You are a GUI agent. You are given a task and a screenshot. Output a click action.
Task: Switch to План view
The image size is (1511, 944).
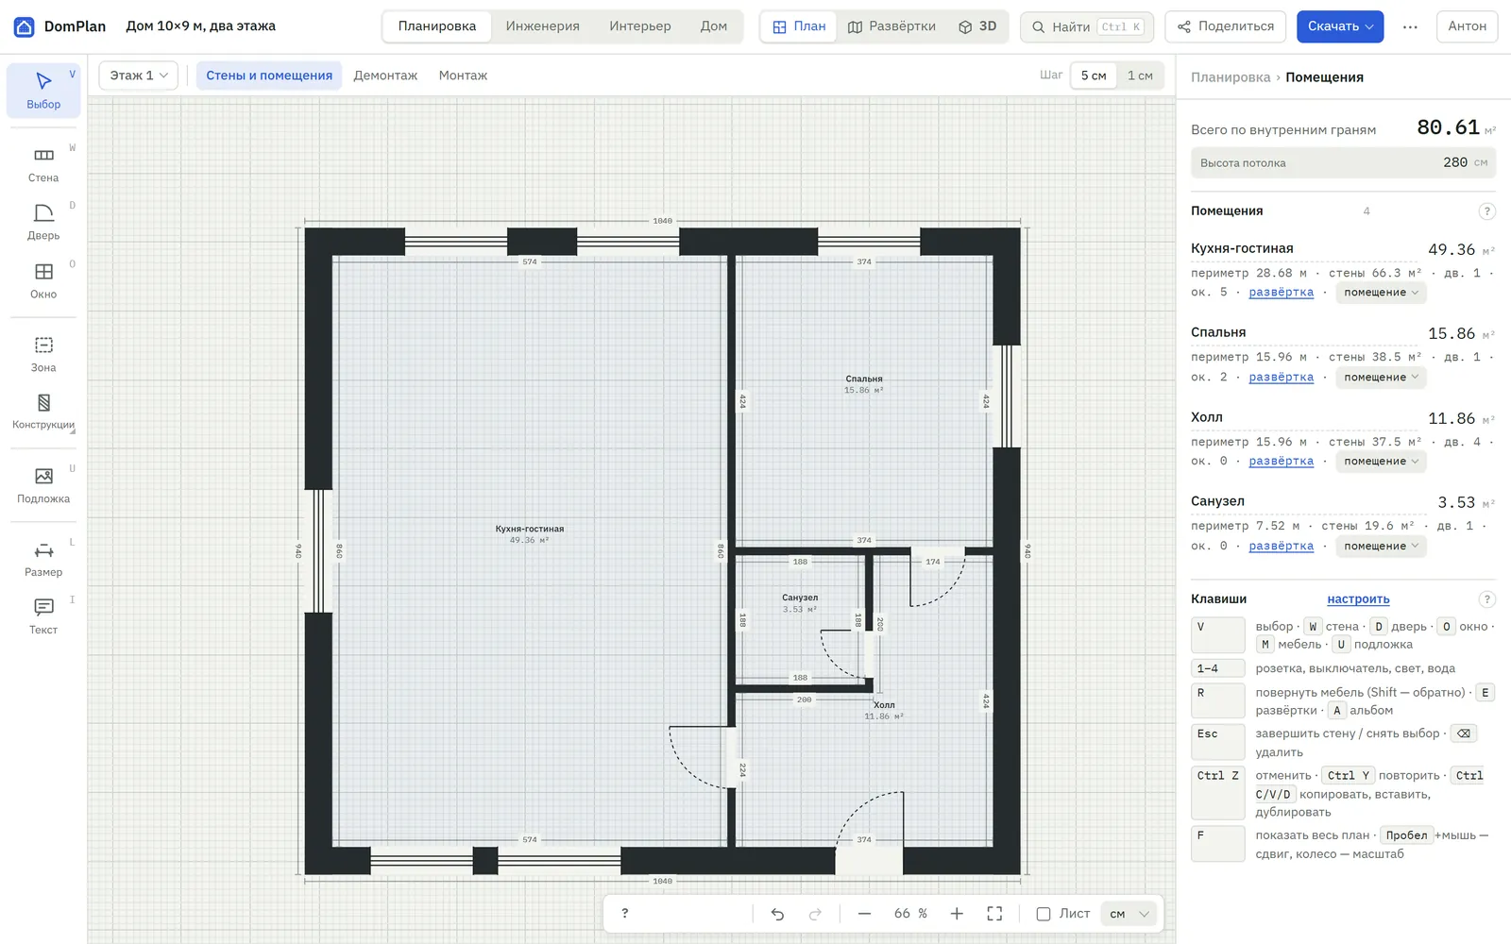(799, 26)
